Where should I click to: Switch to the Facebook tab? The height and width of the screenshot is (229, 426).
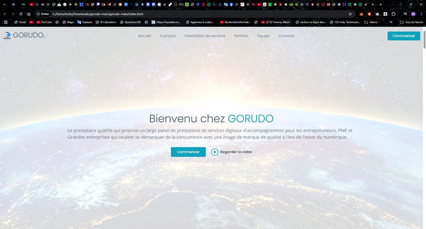pyautogui.click(x=231, y=4)
